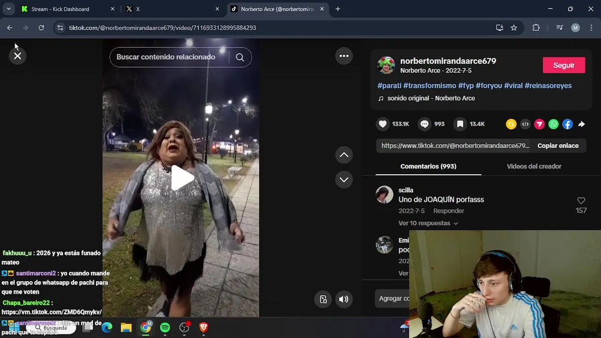
Task: Close the Norberto Arce TikTok tab
Action: 322,9
